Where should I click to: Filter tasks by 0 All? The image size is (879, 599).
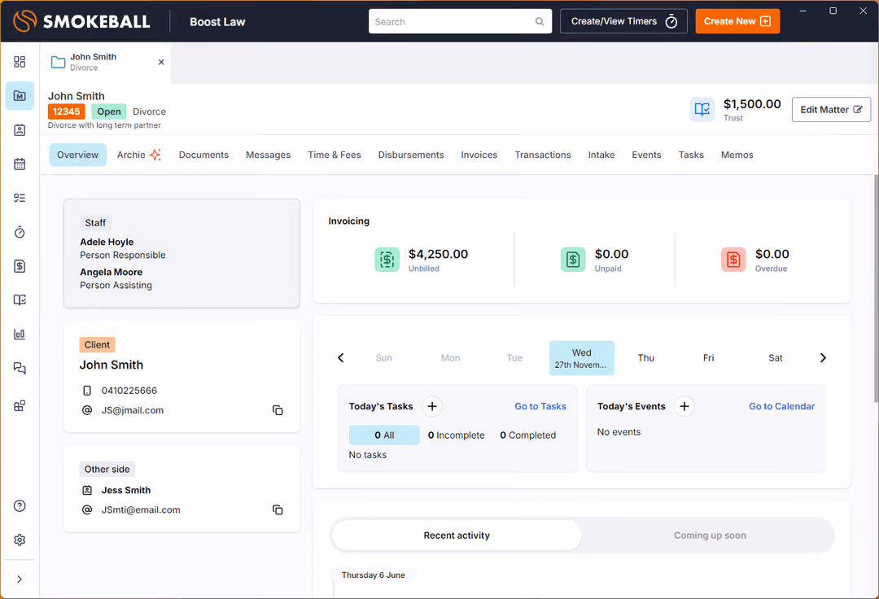pyautogui.click(x=384, y=435)
